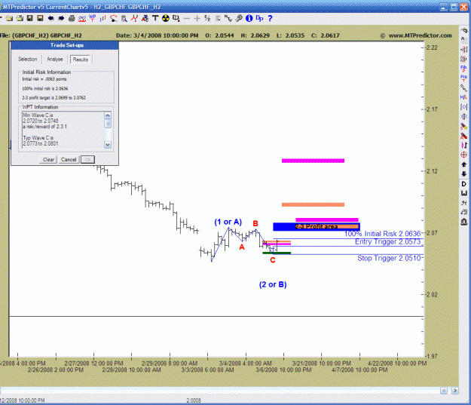Click the red B wave label
The image size is (471, 405).
point(255,224)
